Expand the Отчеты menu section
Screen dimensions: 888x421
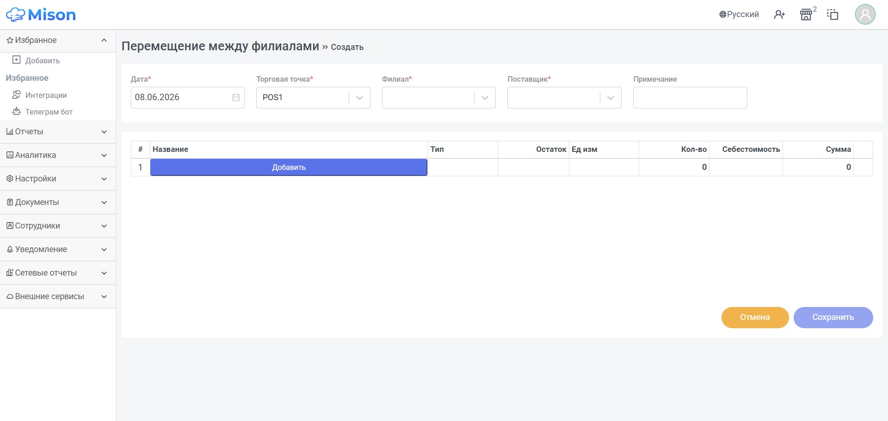point(58,132)
